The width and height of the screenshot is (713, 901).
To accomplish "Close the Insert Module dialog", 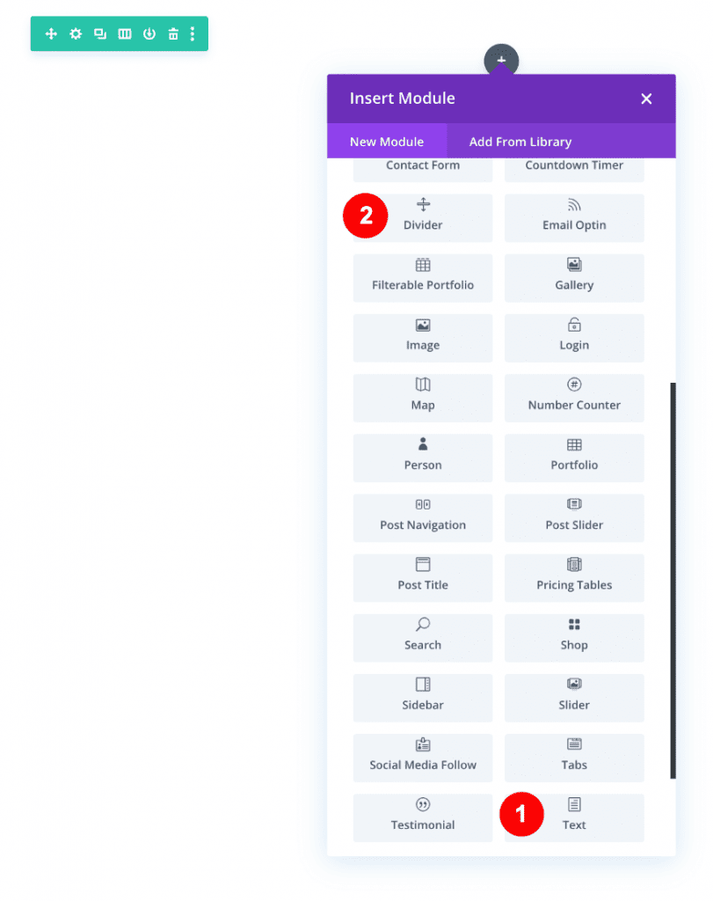I will point(646,99).
